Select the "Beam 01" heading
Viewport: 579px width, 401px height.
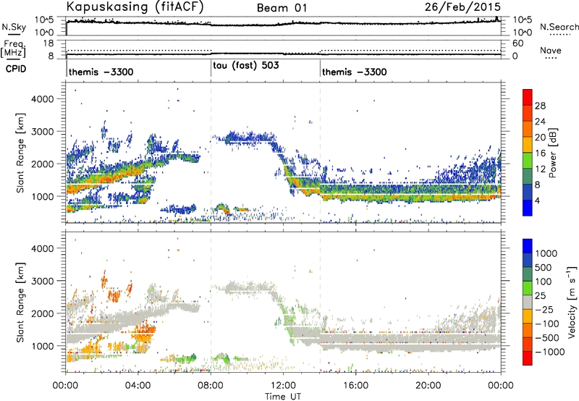coord(282,8)
